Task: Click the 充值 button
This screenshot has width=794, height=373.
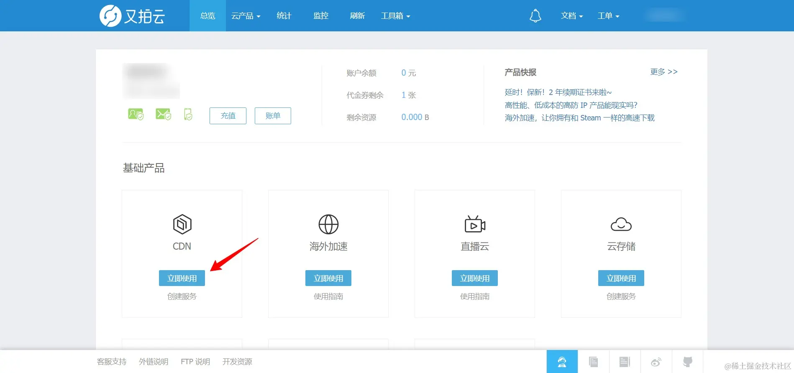Action: click(x=228, y=116)
